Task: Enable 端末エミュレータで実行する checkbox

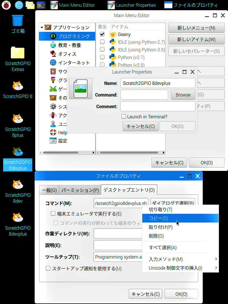Action: 53,213
